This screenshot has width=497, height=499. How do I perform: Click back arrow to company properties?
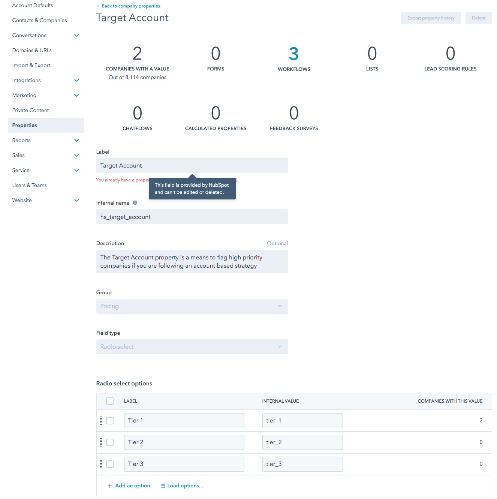98,6
